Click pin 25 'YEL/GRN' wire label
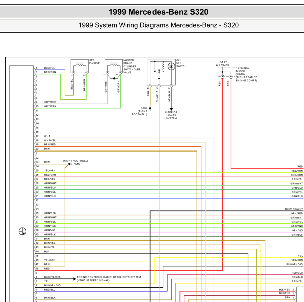 (x=50, y=171)
